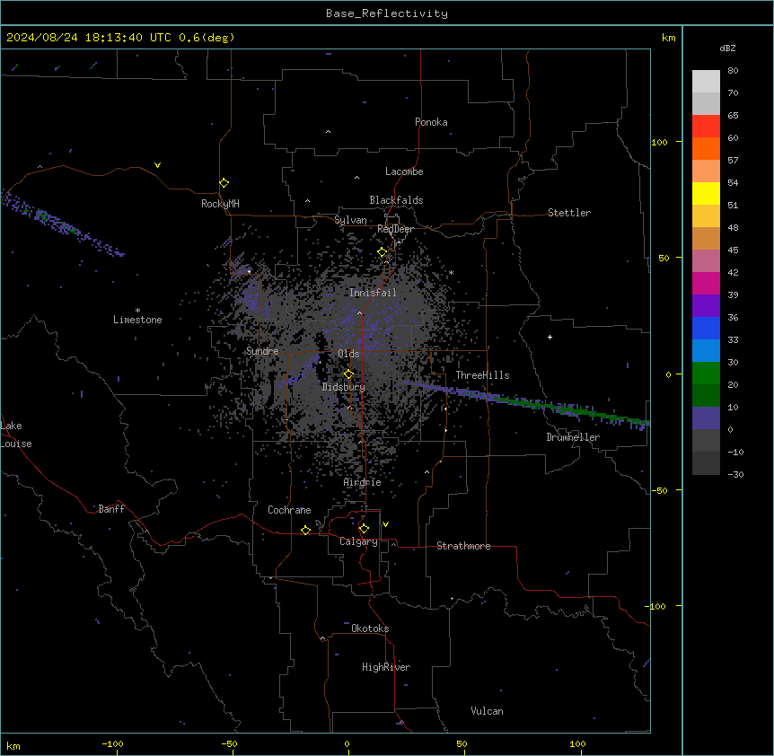Click the Olds label
Screen dimensions: 774x756
[348, 354]
